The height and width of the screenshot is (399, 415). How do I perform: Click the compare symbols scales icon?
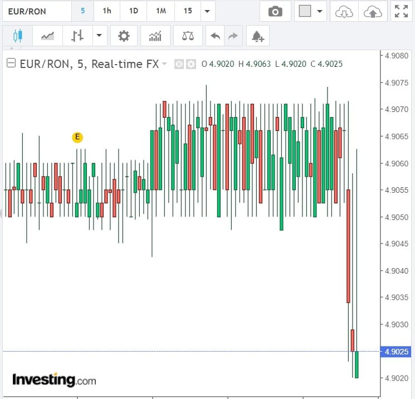coord(188,36)
